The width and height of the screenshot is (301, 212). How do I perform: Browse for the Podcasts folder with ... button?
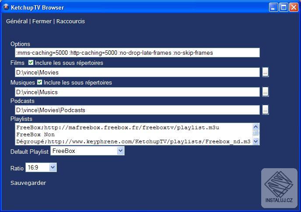coord(265,110)
